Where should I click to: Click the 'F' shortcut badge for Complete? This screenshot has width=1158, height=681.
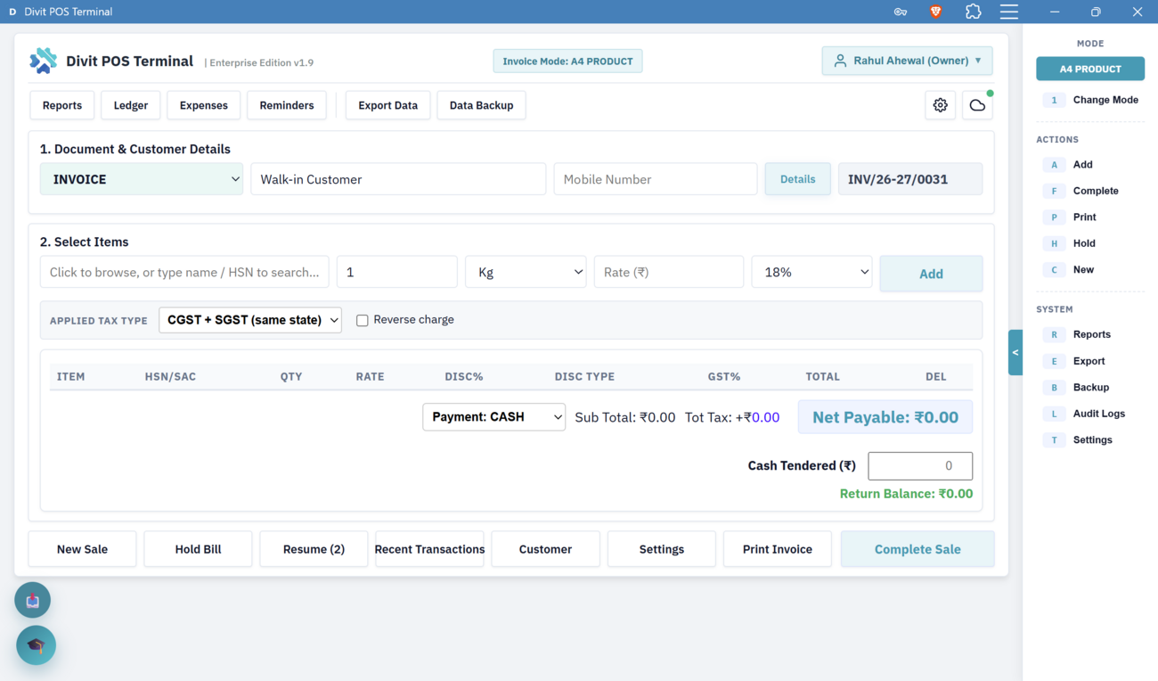point(1054,191)
